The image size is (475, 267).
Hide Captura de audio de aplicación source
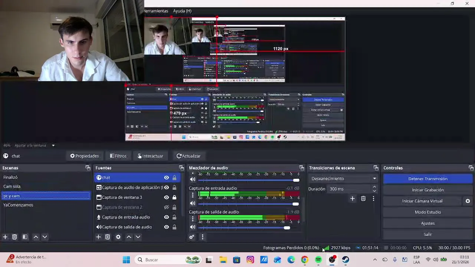coord(166,188)
